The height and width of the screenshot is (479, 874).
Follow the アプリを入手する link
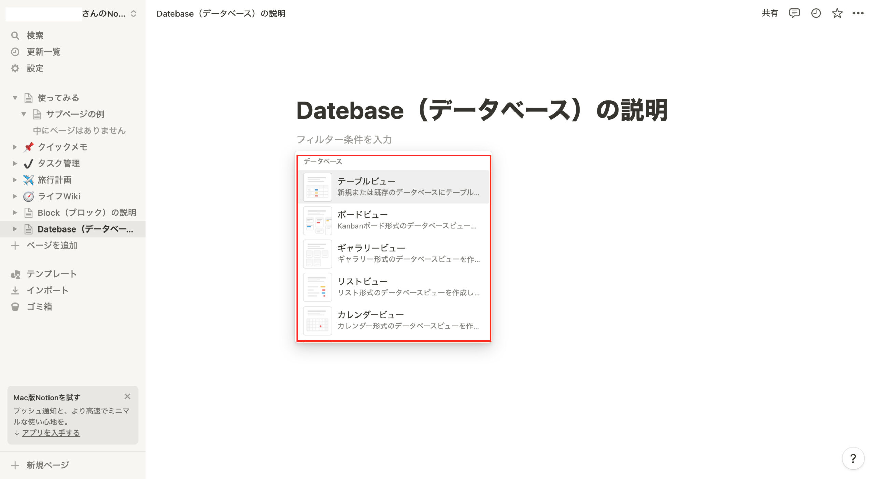[x=51, y=433]
